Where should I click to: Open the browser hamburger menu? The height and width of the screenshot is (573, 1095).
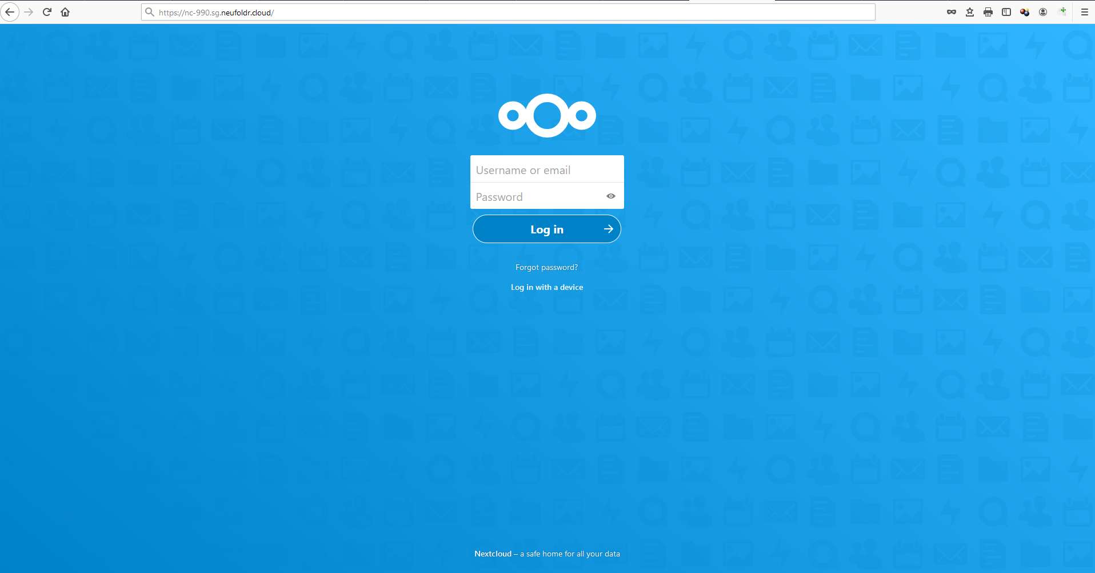tap(1084, 12)
